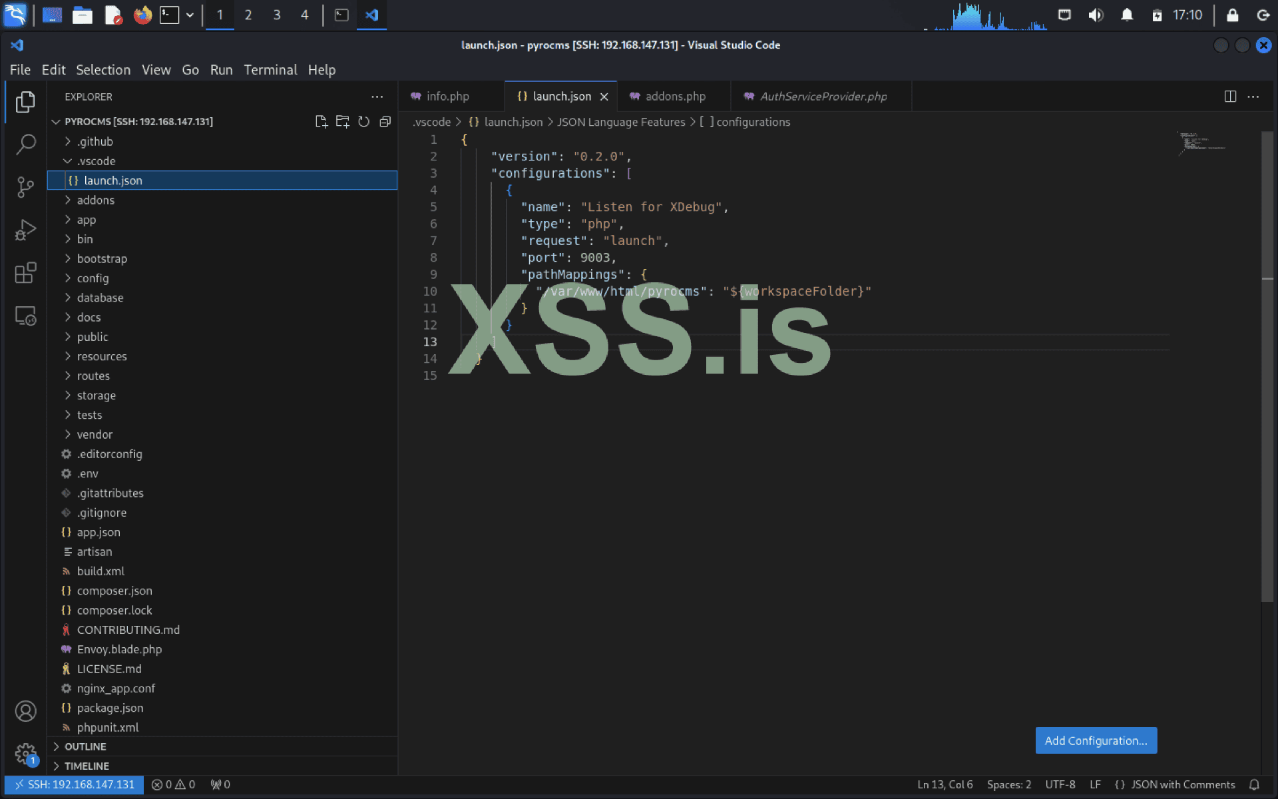Switch to the addons.php tab

[x=675, y=97]
